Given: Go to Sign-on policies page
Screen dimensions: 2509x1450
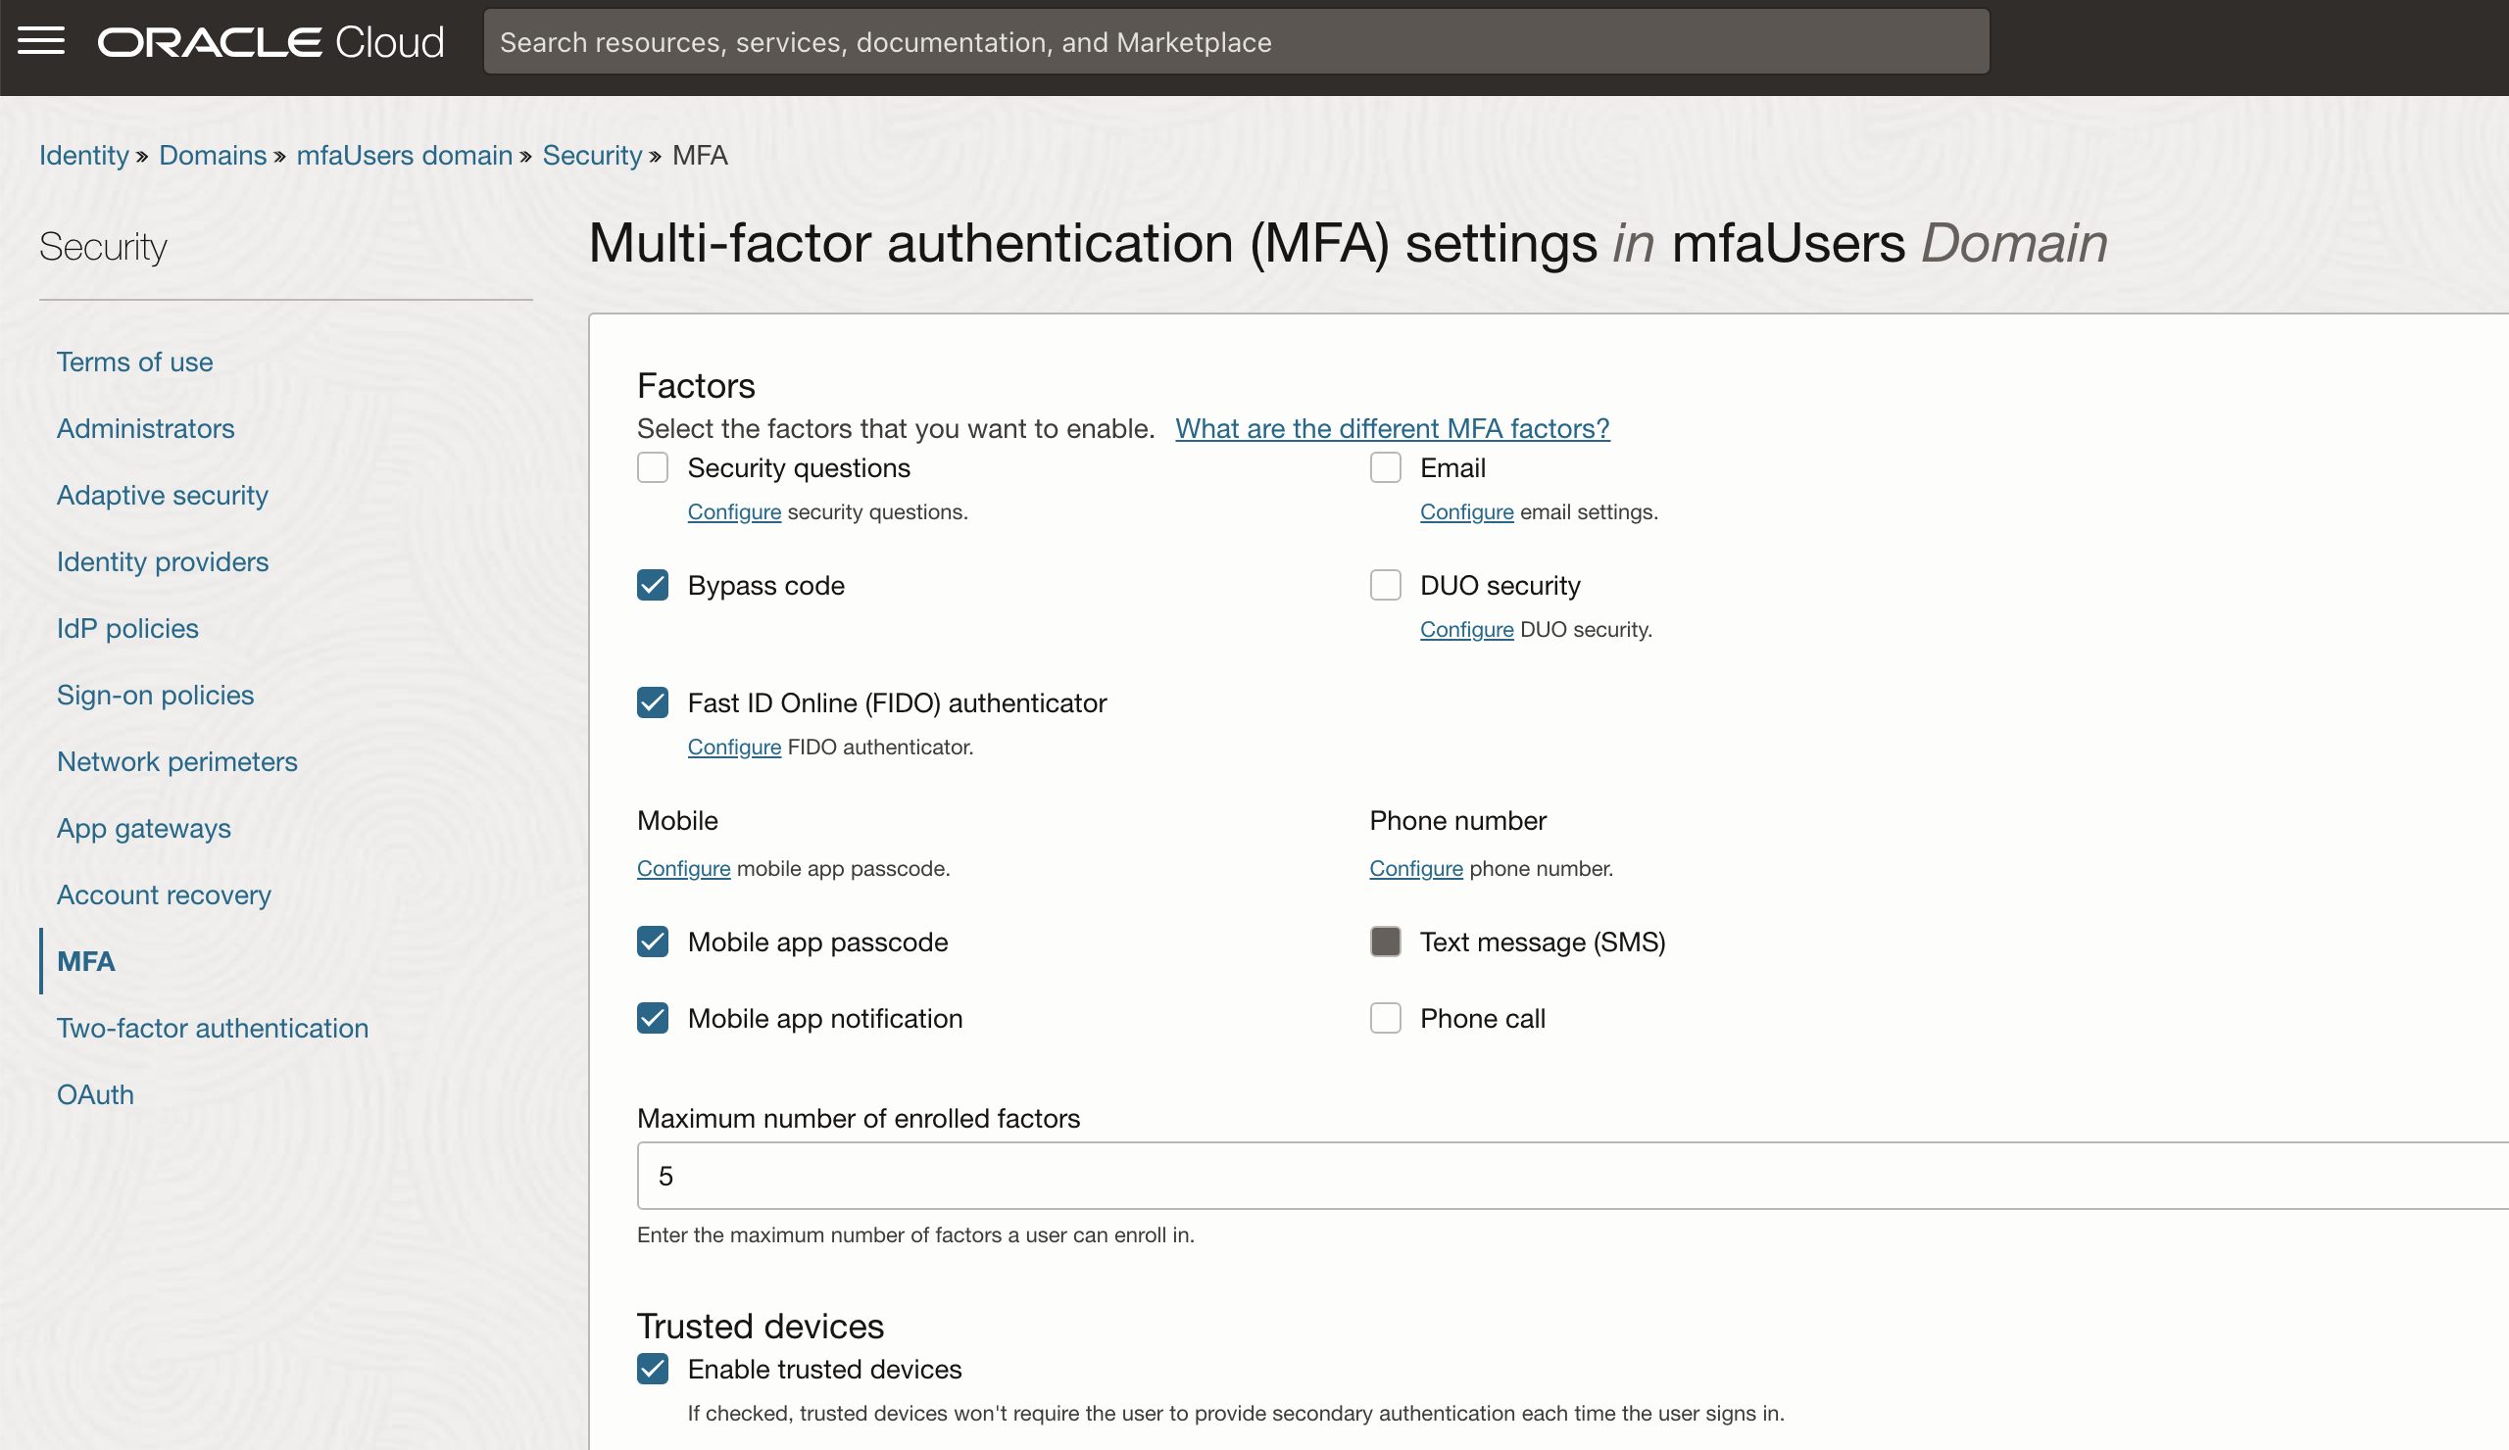Looking at the screenshot, I should click(x=155, y=695).
